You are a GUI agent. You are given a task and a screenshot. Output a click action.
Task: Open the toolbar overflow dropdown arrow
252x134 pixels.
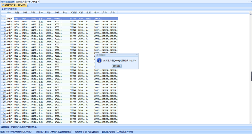28,6
